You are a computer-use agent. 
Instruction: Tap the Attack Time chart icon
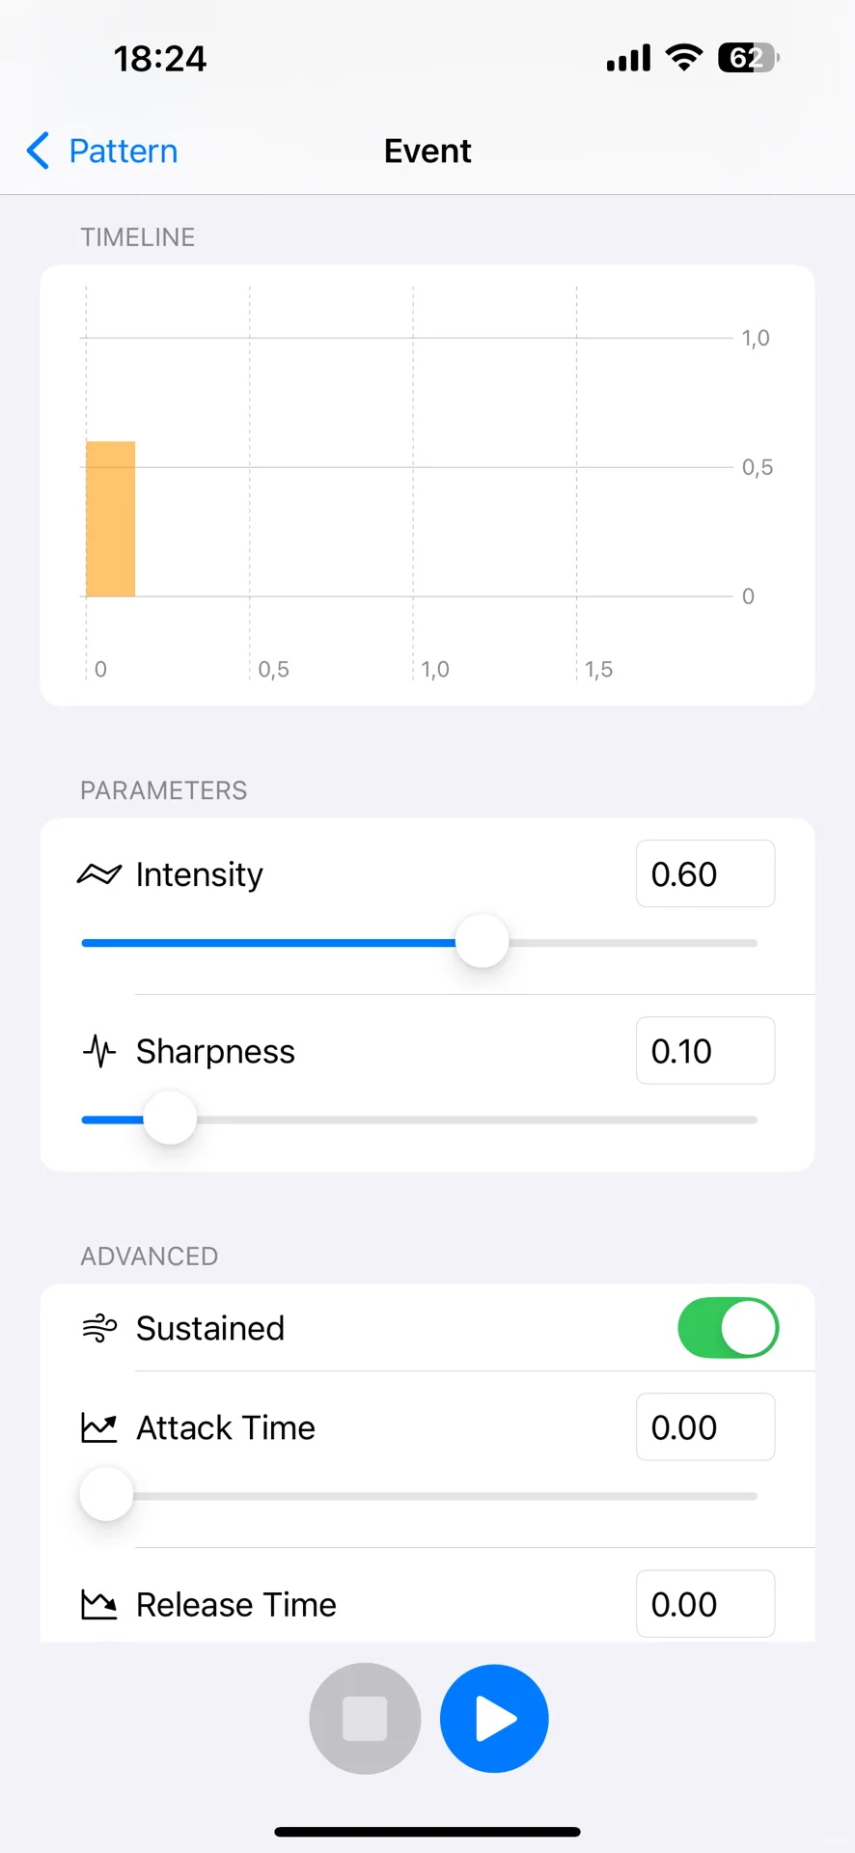click(99, 1427)
